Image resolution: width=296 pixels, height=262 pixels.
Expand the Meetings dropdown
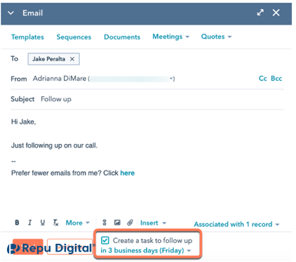(171, 37)
